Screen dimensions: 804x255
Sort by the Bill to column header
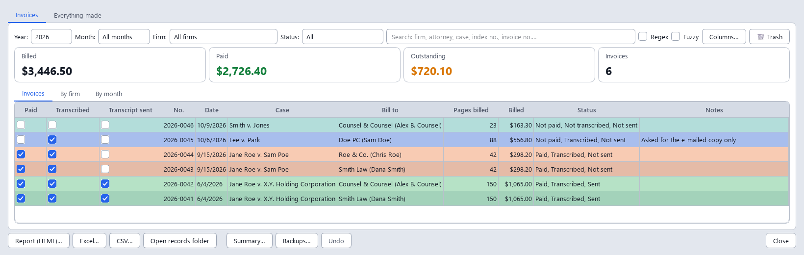(390, 110)
